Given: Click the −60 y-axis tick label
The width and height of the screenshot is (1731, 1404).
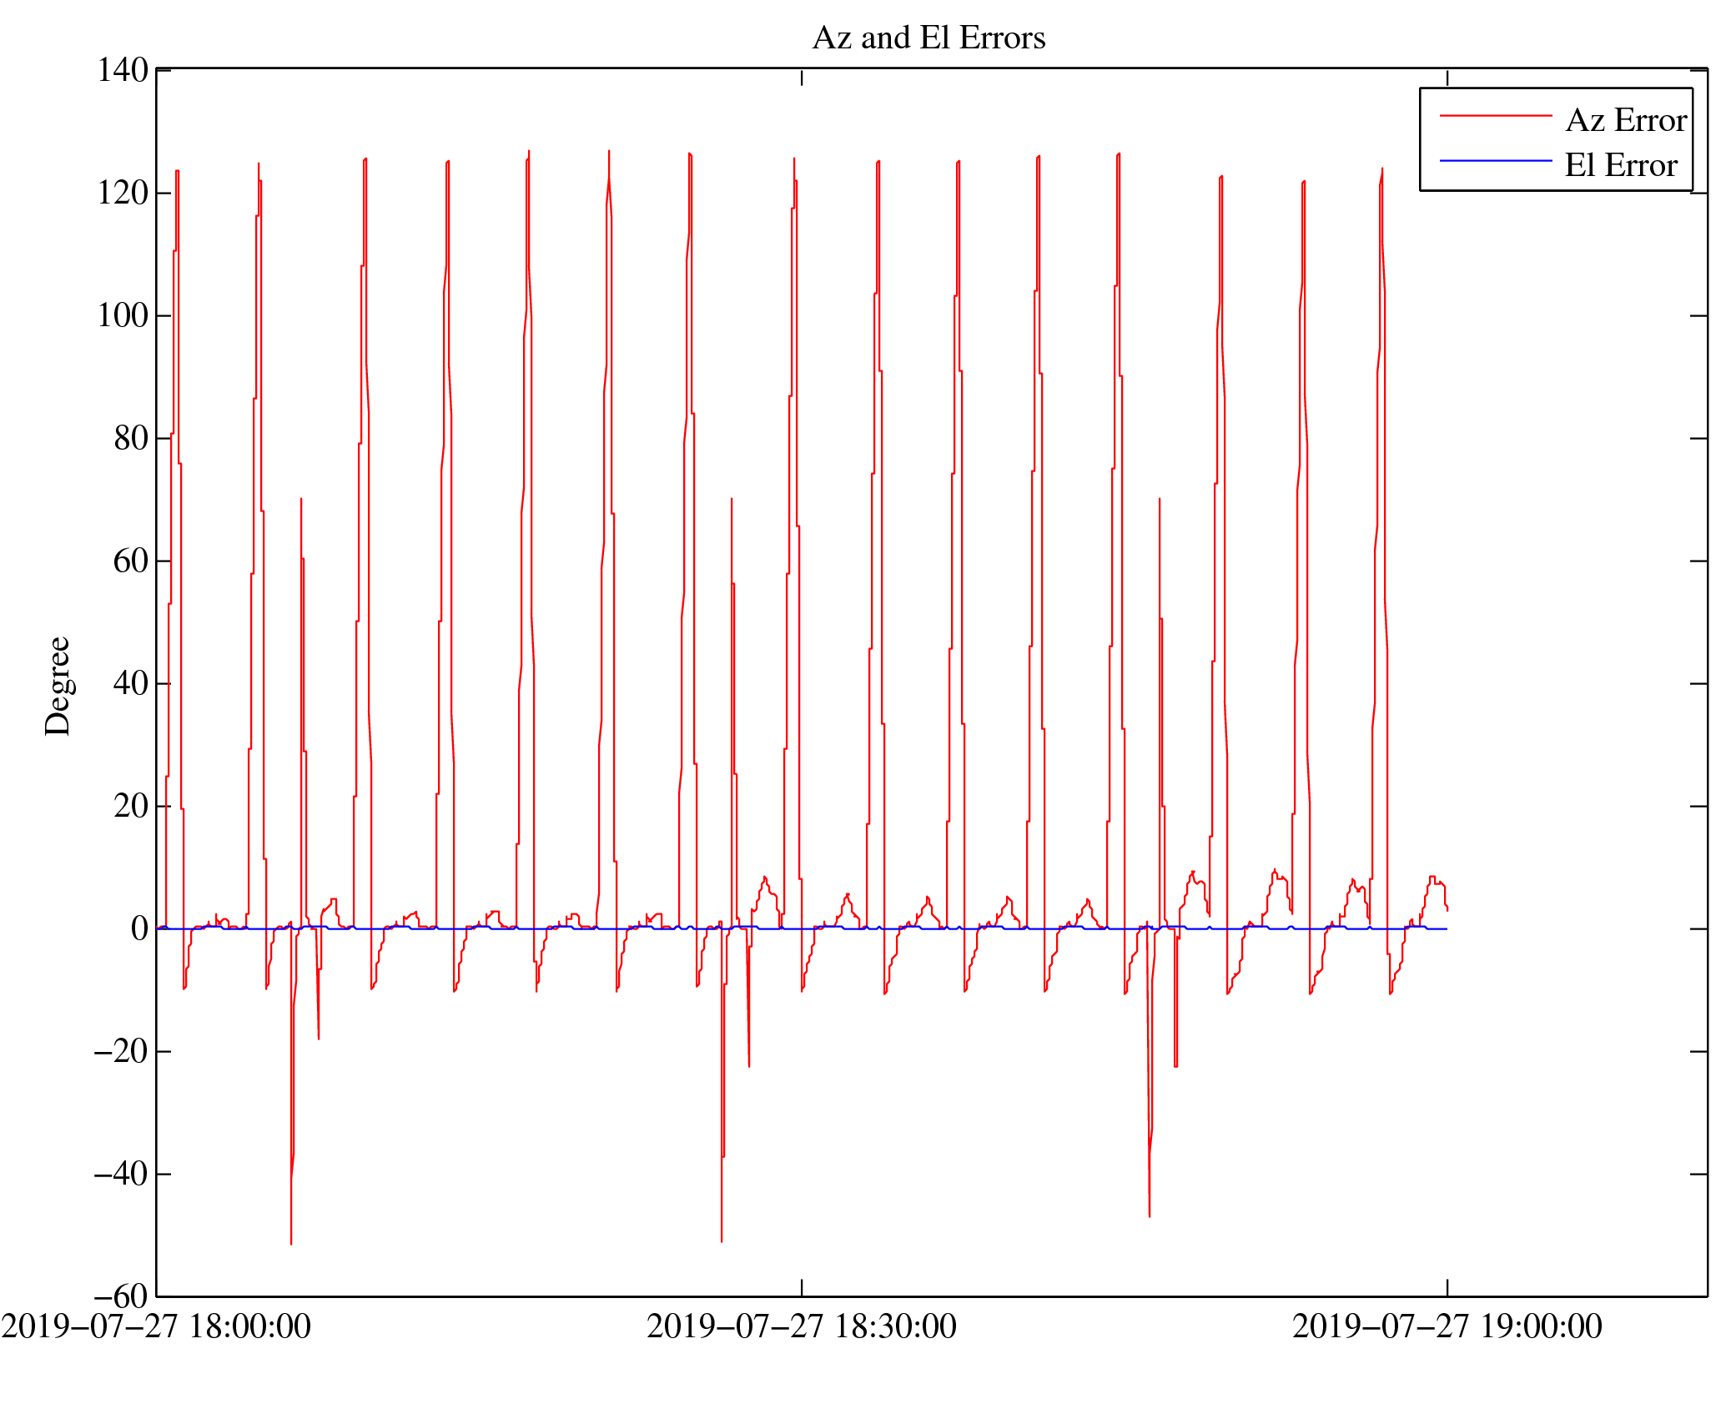Looking at the screenshot, I should (x=121, y=1296).
